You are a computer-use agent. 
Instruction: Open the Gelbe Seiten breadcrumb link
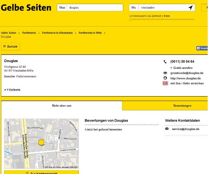(9, 33)
